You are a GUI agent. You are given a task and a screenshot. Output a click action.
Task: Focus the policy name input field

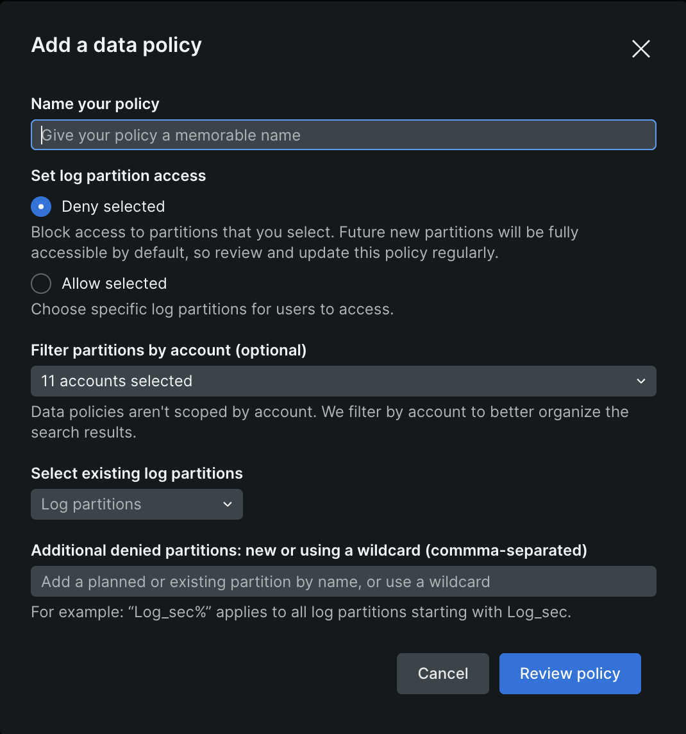point(343,135)
